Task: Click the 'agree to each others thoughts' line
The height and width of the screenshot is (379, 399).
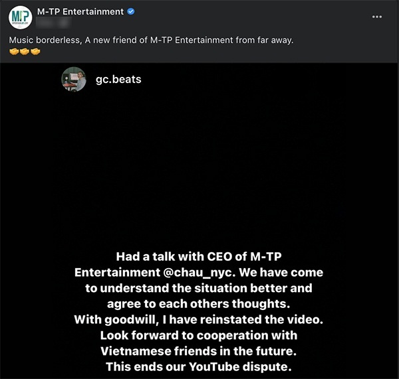Action: click(x=199, y=304)
